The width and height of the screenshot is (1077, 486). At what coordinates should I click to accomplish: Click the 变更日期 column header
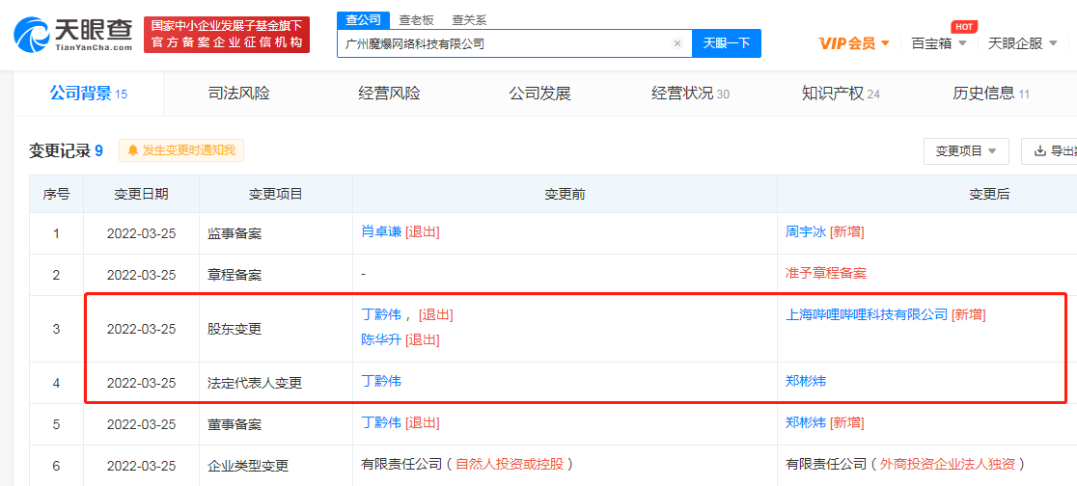(141, 194)
